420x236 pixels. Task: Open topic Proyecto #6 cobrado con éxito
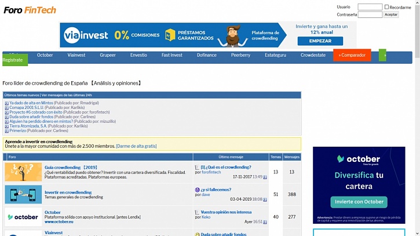(36, 112)
